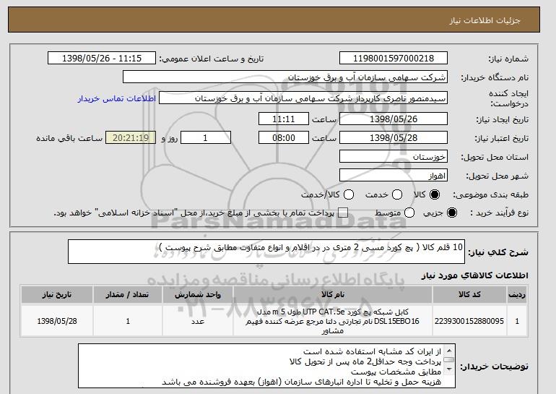The height and width of the screenshot is (394, 556).
Task: Click the remaining days field showing 1
Action: (206, 138)
